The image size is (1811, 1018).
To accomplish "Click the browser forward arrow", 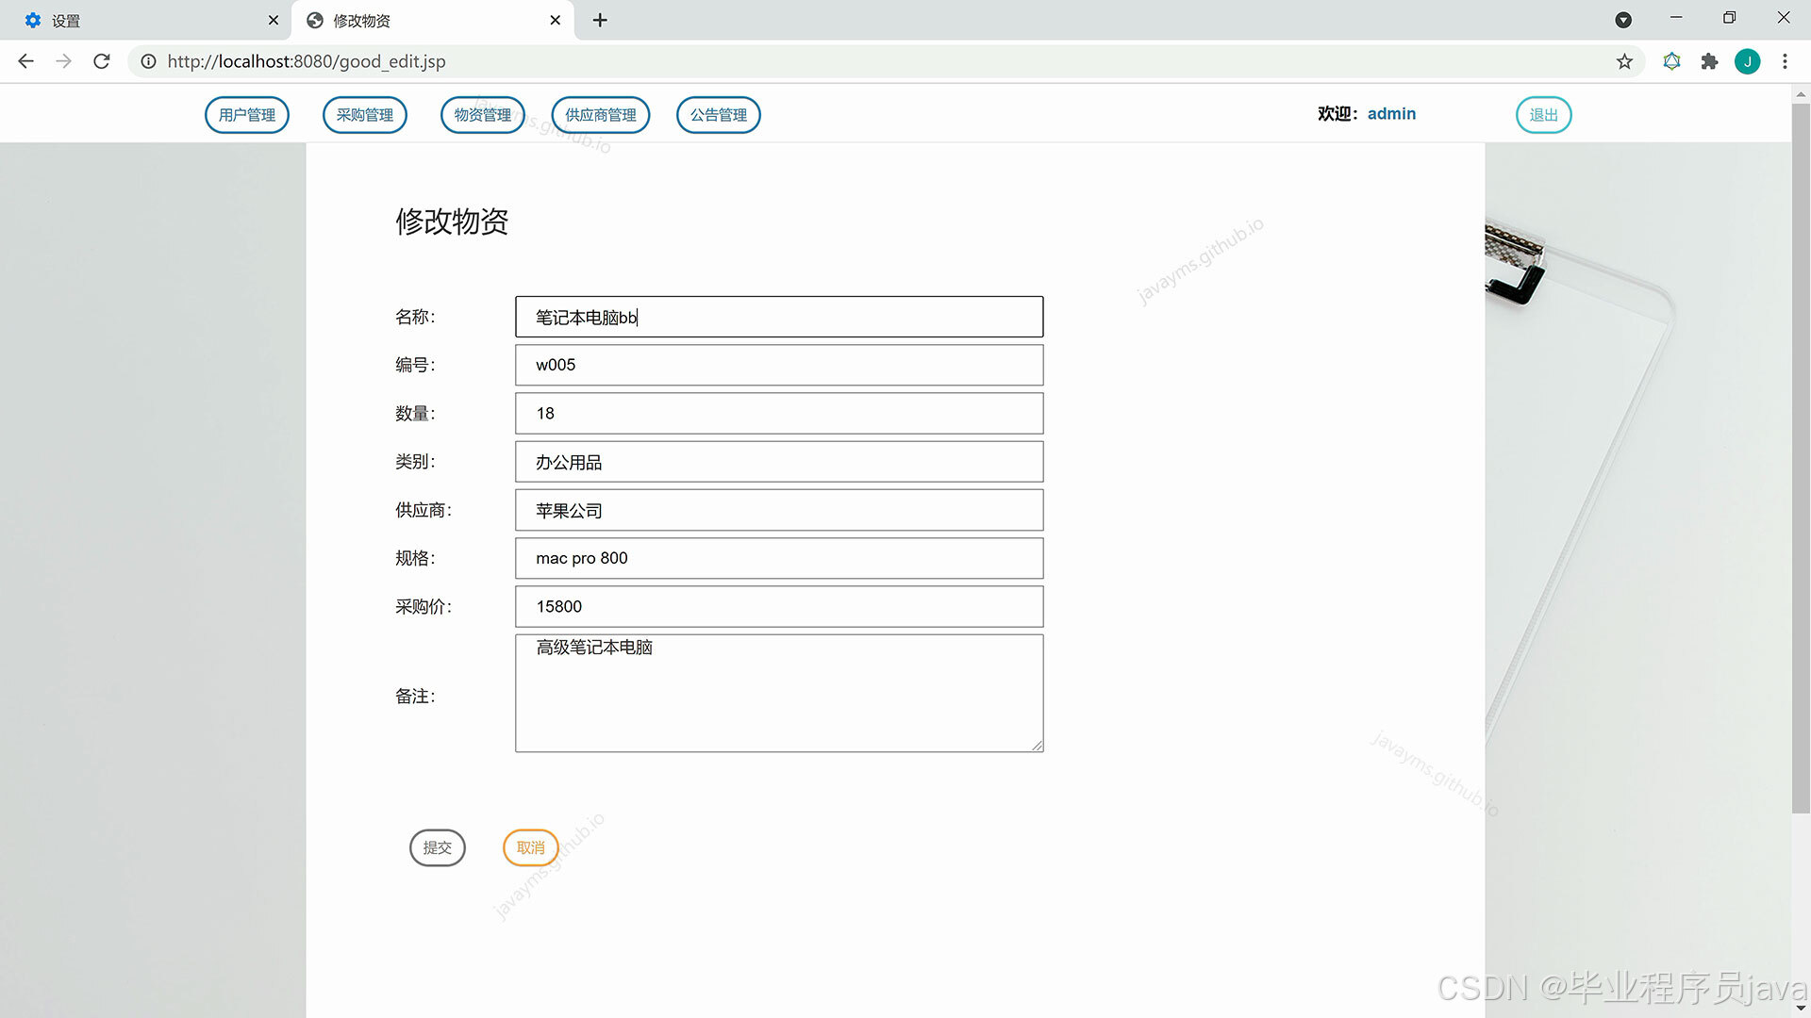I will click(63, 61).
